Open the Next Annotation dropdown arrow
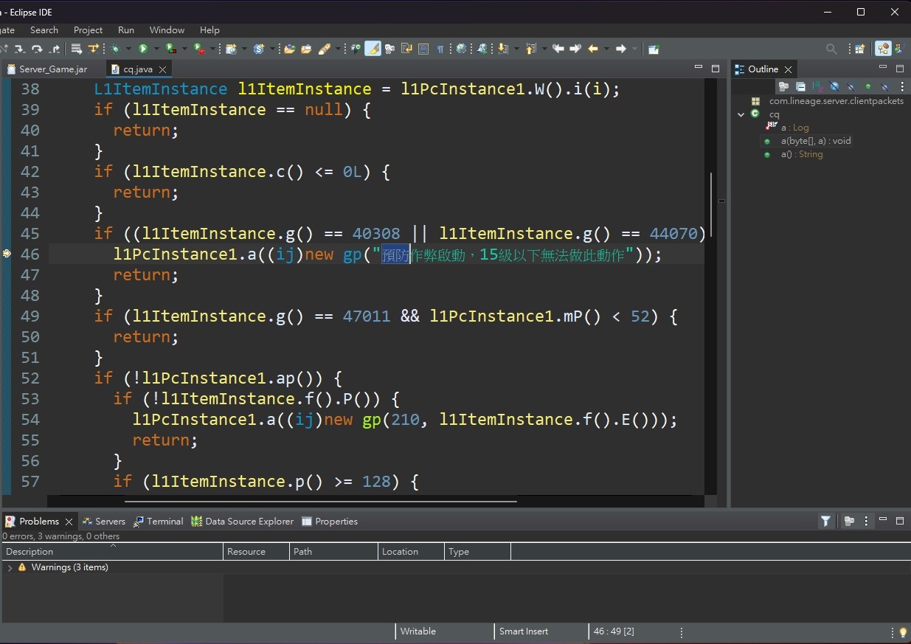Screen dimensions: 911x644 [516, 49]
